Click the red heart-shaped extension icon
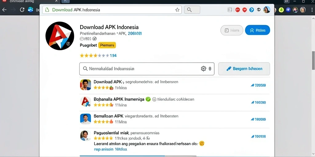The image size is (315, 157). pos(245,10)
